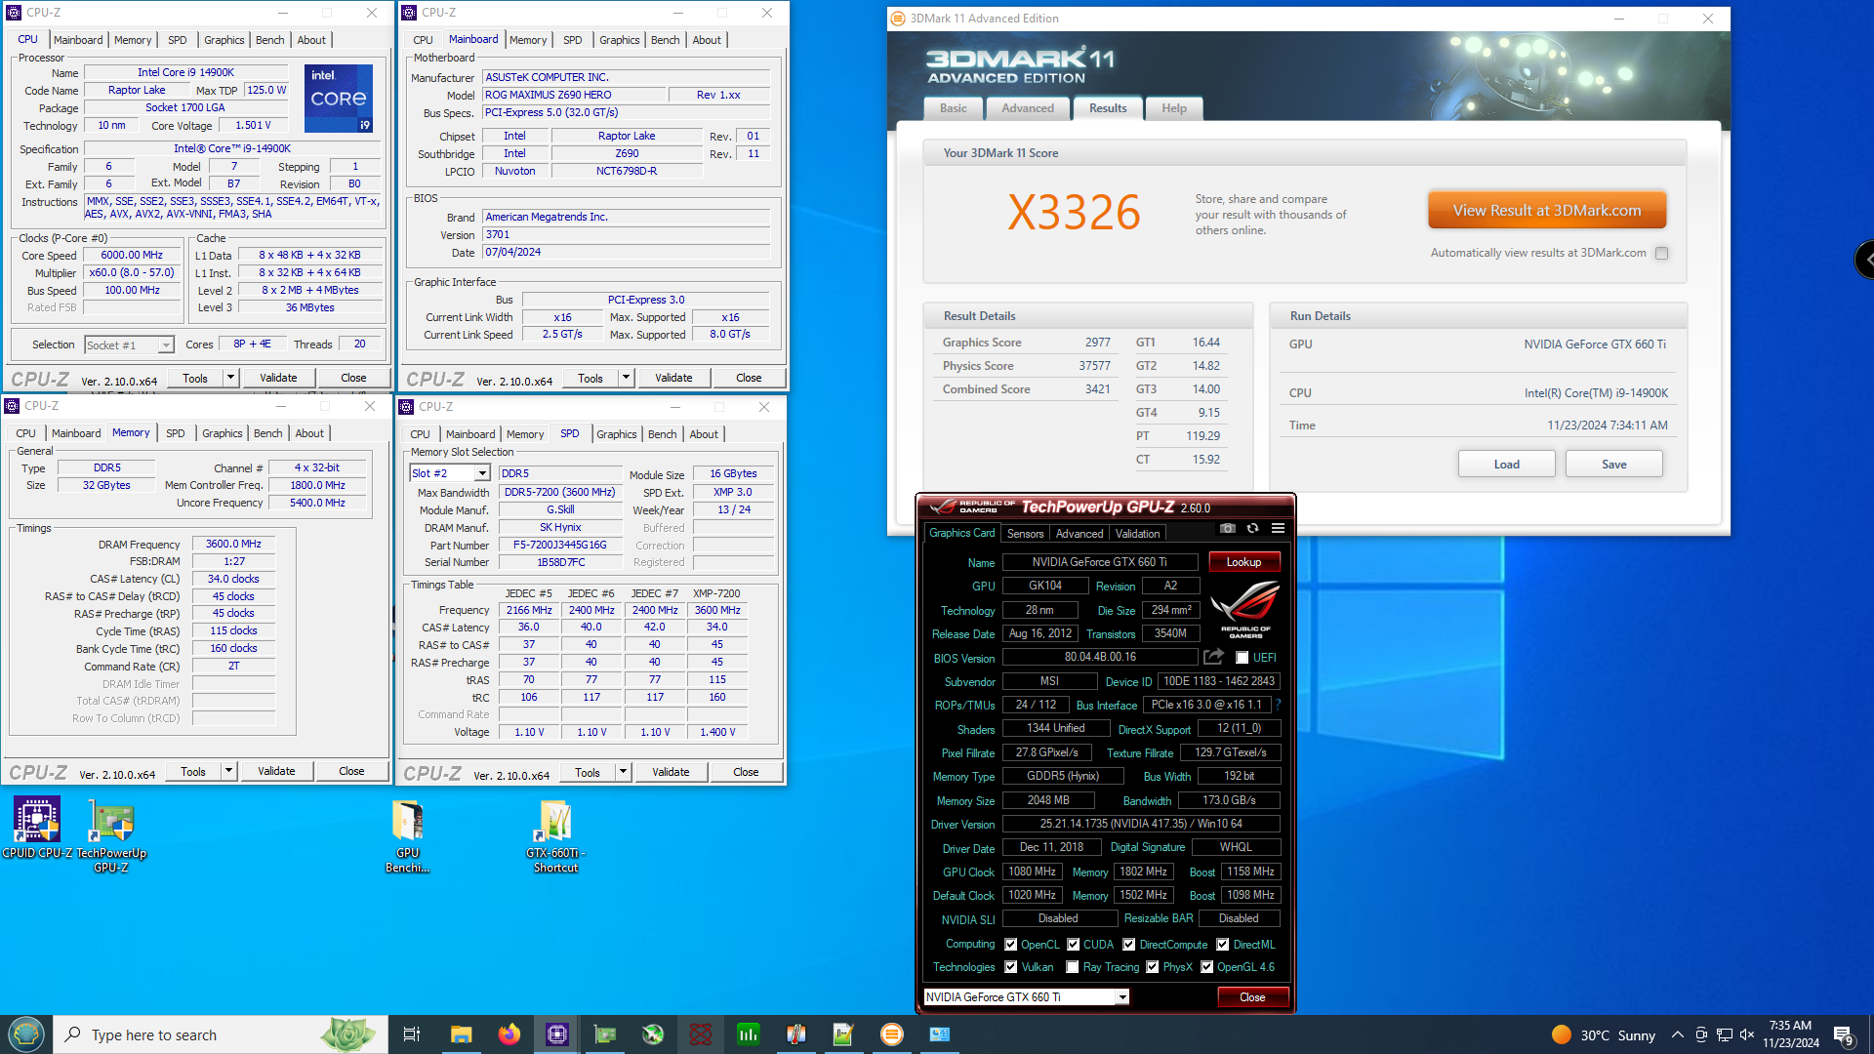Click the CPU-Z taskbar icon
Image resolution: width=1874 pixels, height=1054 pixels.
[557, 1034]
